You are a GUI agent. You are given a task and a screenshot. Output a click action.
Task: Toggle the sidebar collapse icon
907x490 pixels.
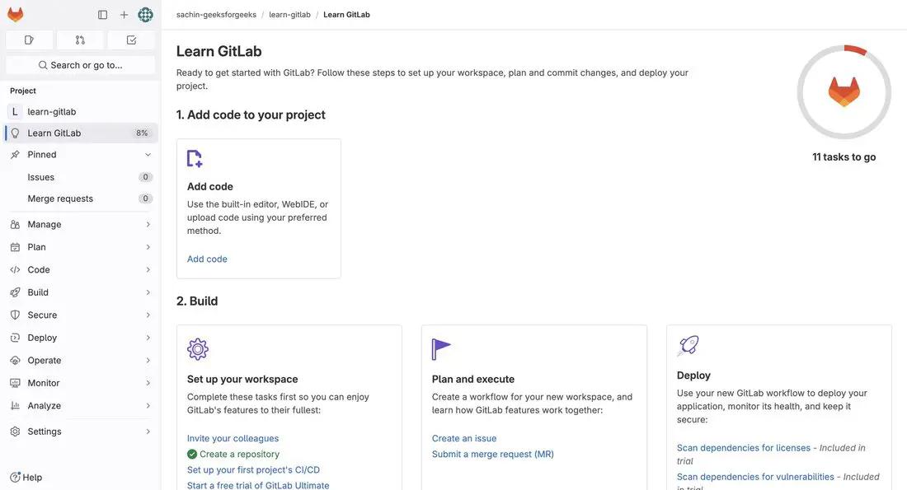click(x=102, y=15)
